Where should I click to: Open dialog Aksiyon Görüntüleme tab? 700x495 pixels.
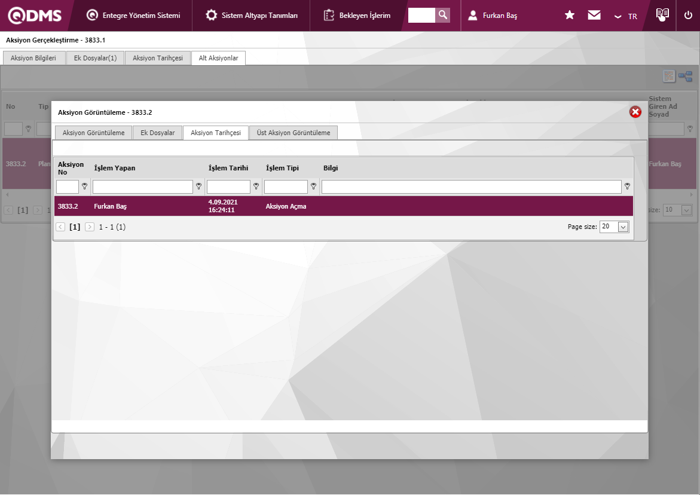click(93, 133)
